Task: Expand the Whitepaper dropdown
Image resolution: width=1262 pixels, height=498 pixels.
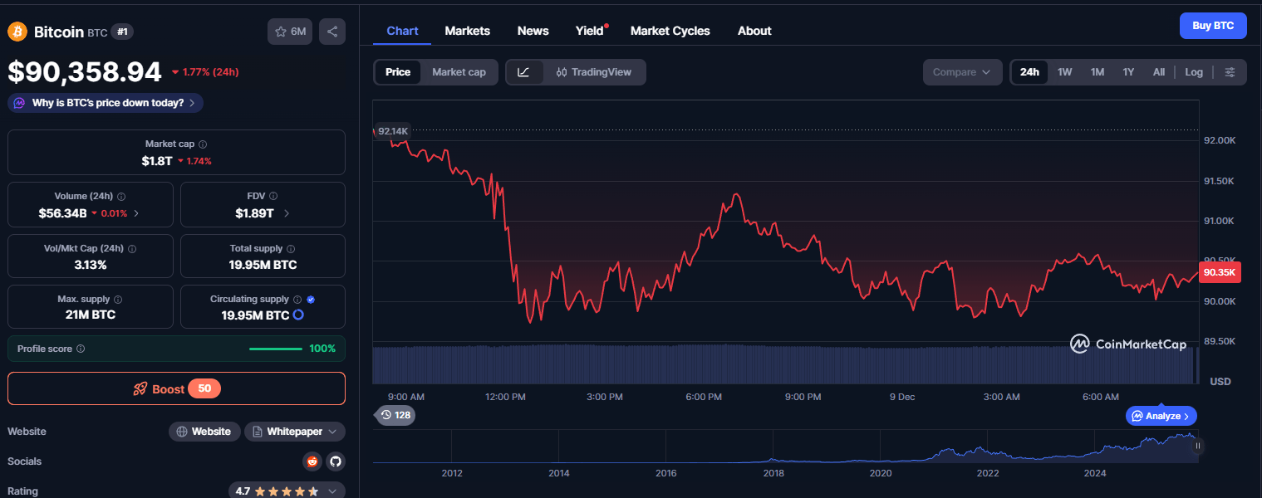Action: pos(295,432)
